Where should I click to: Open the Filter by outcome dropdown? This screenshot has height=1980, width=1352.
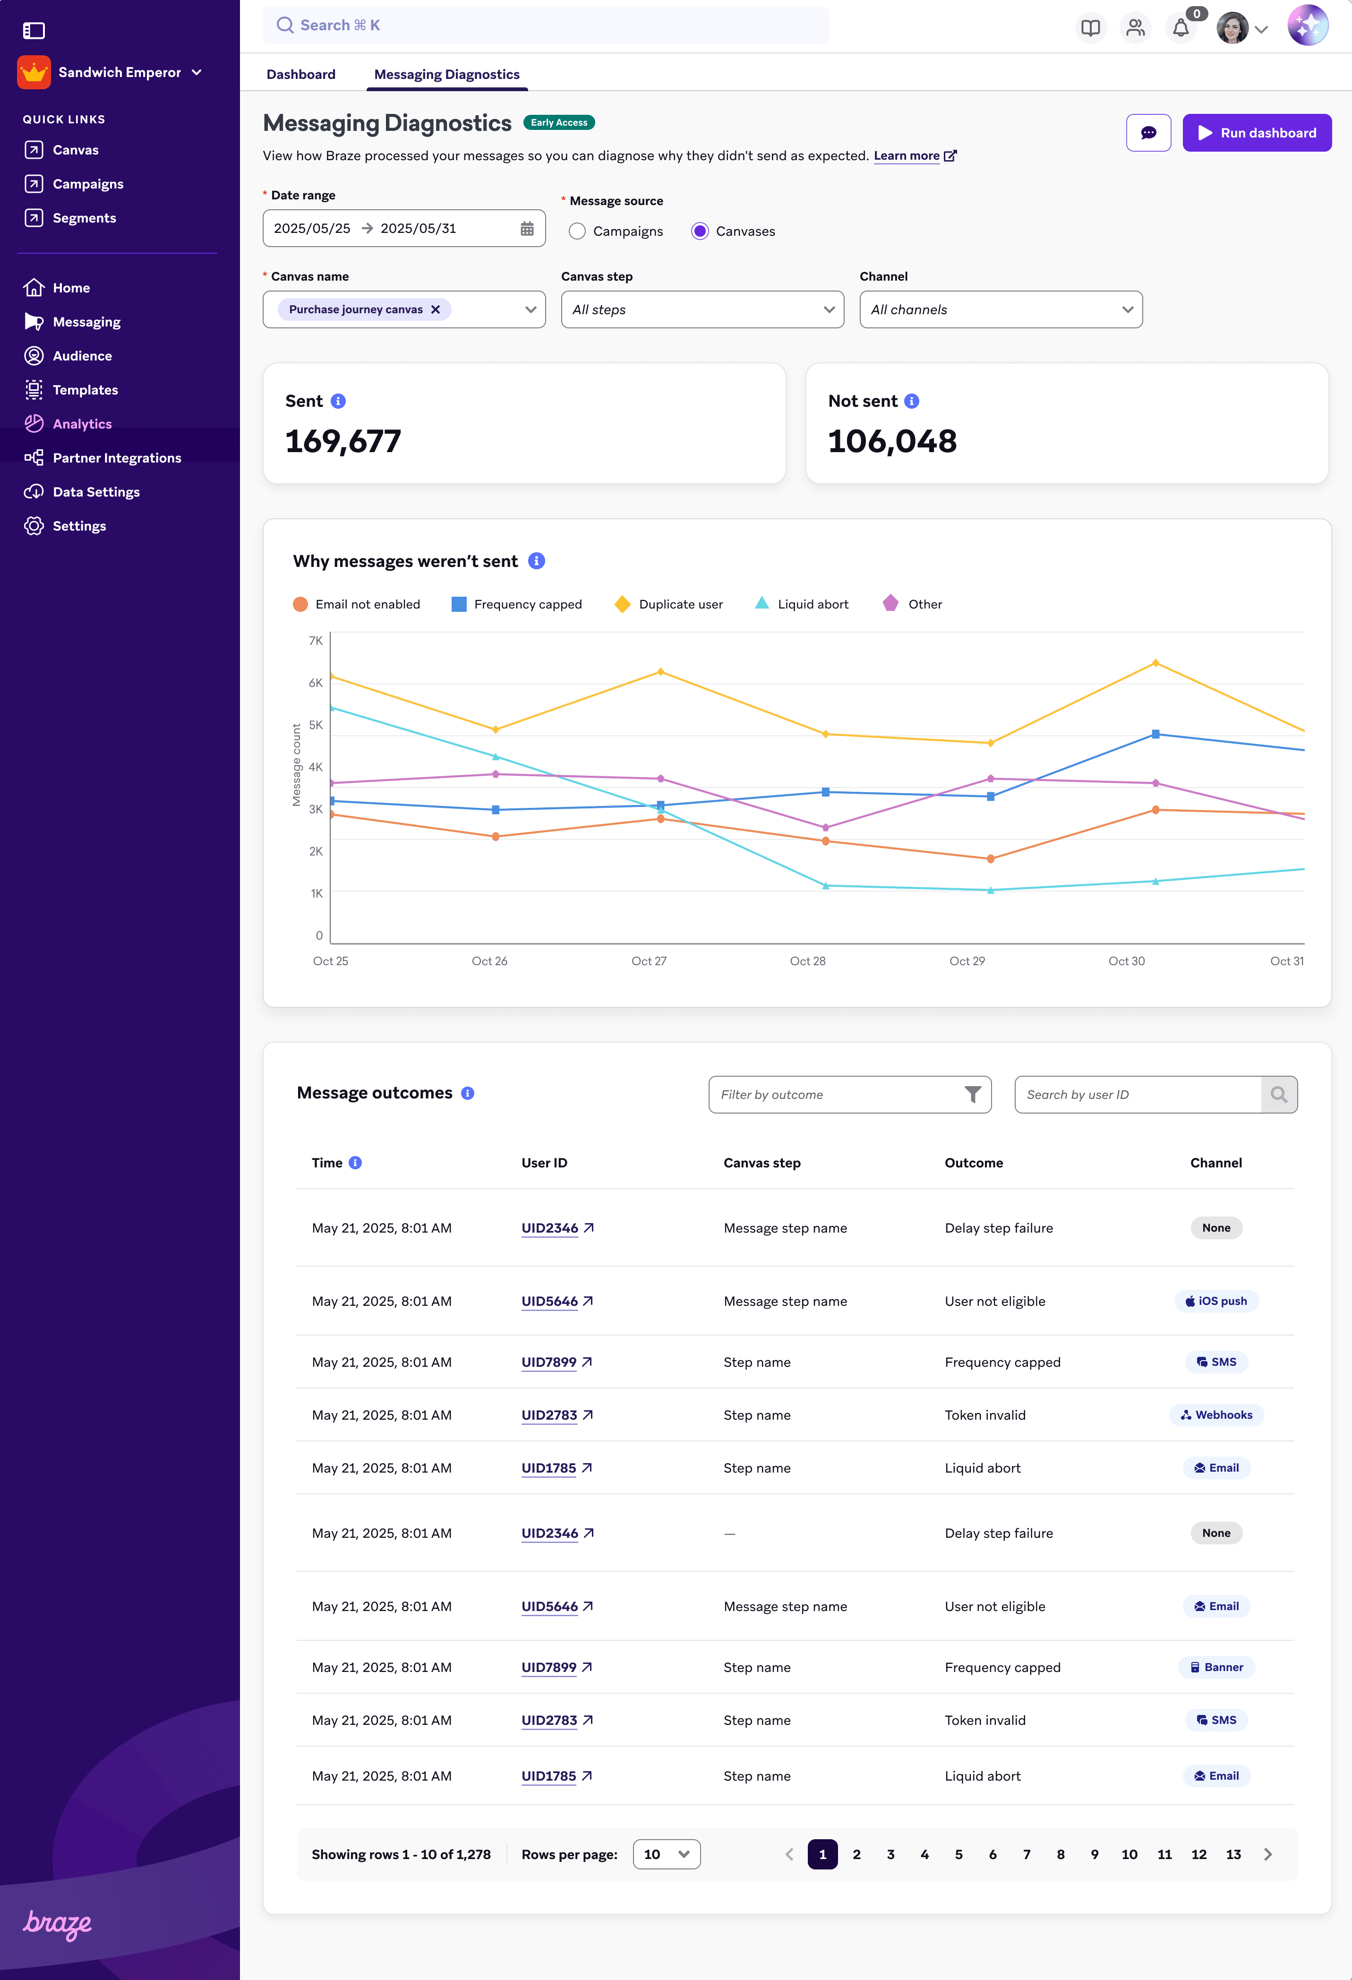coord(849,1095)
